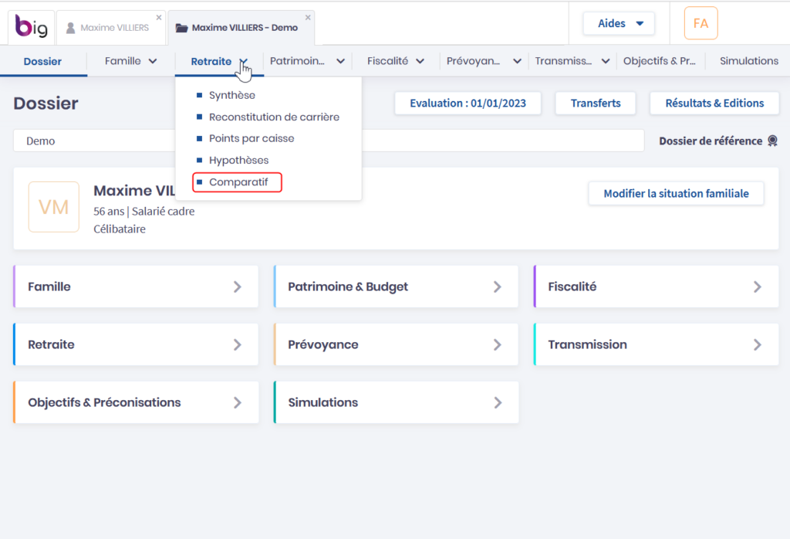The image size is (790, 539).
Task: Click the VM initials avatar
Action: click(53, 207)
